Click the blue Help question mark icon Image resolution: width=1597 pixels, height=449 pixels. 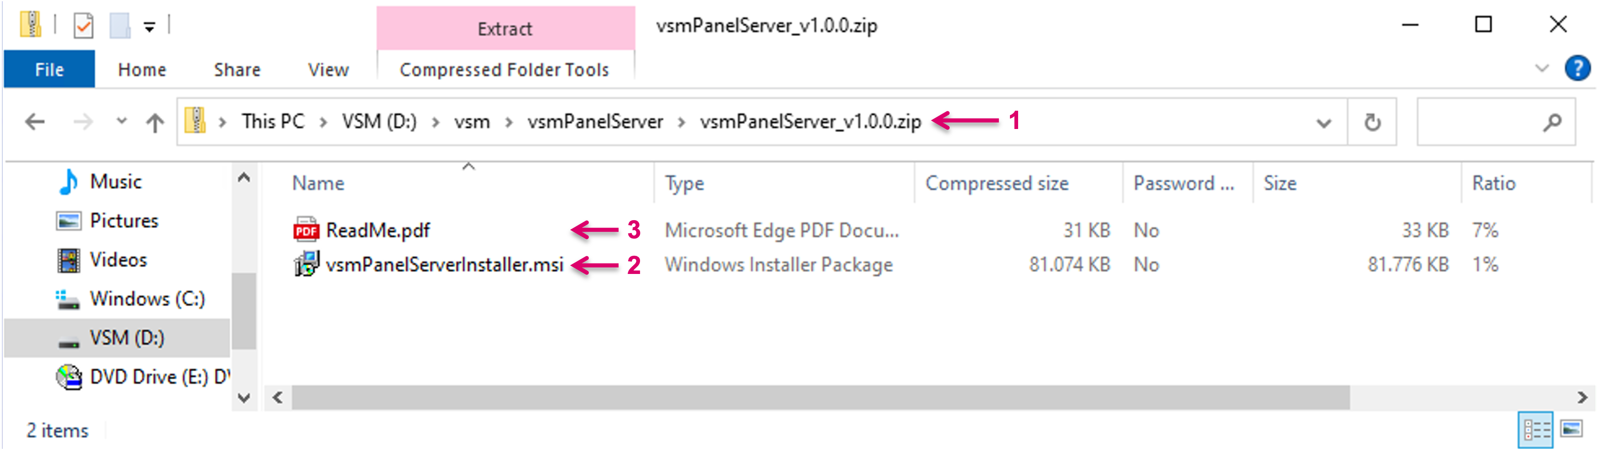[1576, 69]
